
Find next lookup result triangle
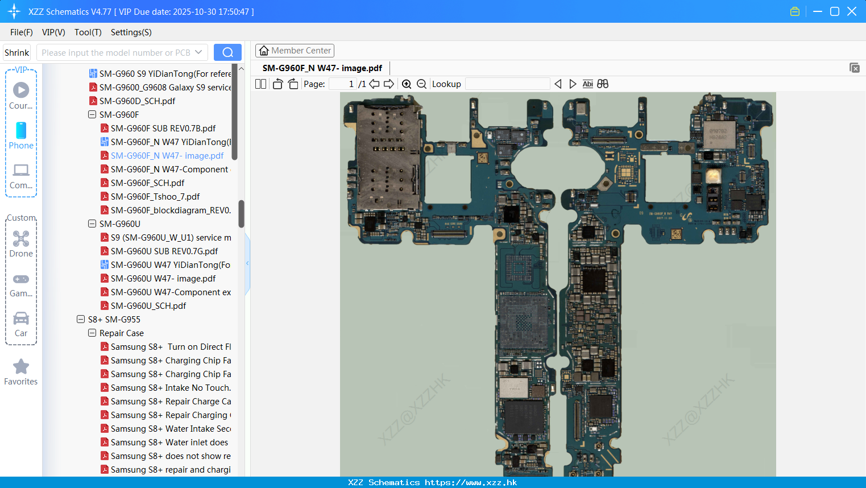[573, 84]
